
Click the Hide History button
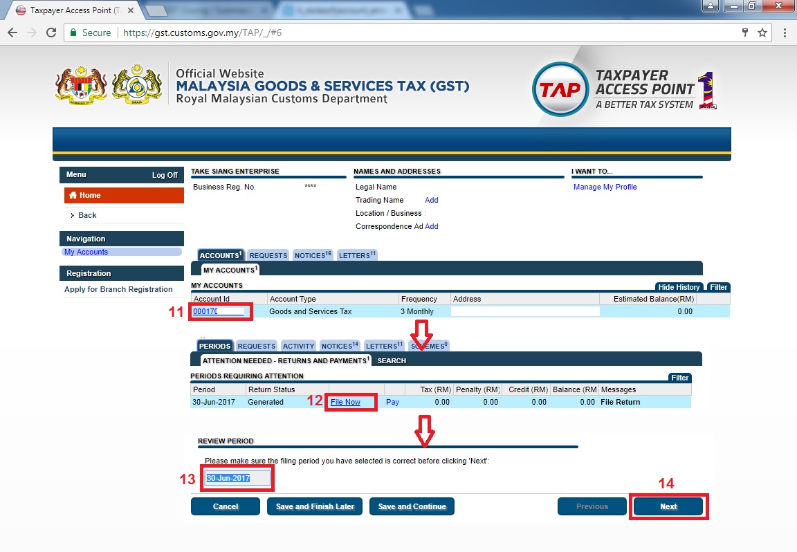[x=679, y=287]
